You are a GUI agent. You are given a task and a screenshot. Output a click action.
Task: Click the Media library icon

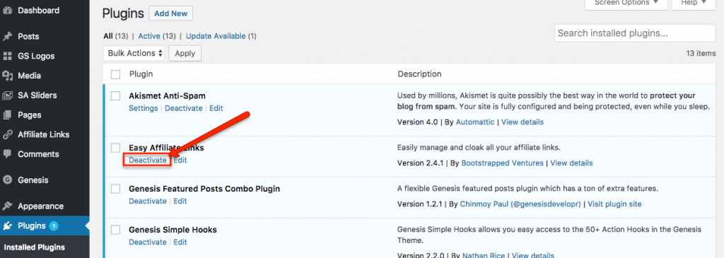pos(7,76)
